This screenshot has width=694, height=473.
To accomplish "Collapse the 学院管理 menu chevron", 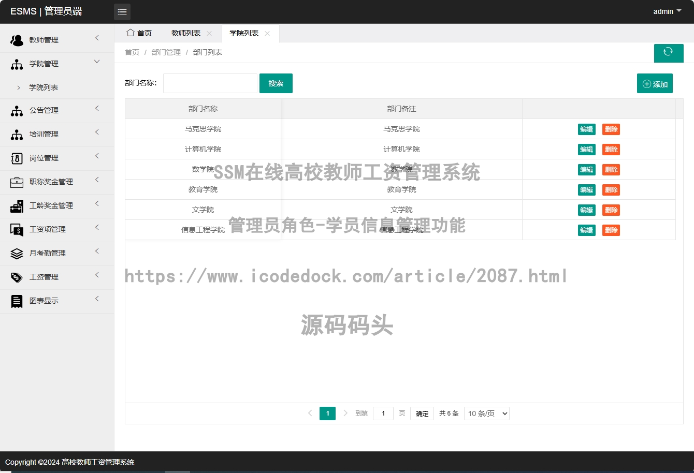I will tap(97, 62).
